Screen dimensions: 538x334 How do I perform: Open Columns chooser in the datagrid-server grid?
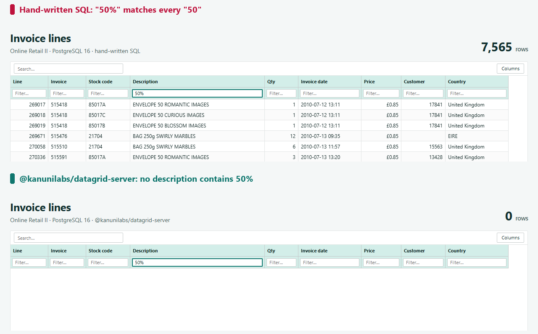[x=510, y=238]
